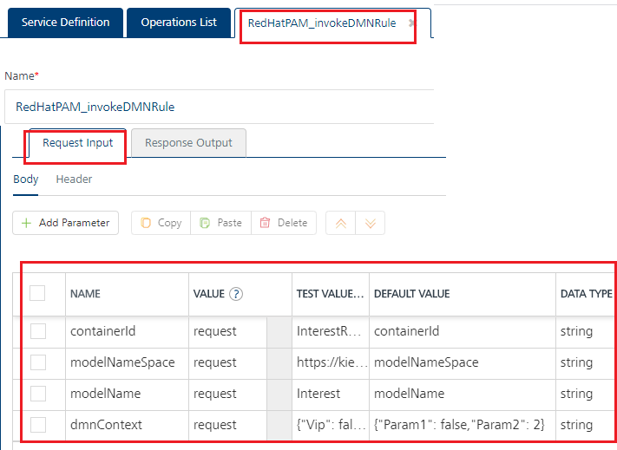Switch to Response Output tab
Screen dimensions: 617x450
188,143
